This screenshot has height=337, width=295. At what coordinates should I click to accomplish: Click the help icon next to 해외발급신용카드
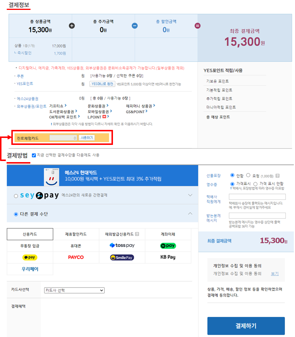(137, 234)
